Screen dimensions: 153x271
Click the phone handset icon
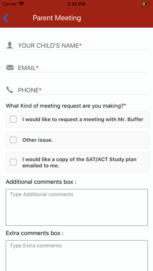point(10,90)
